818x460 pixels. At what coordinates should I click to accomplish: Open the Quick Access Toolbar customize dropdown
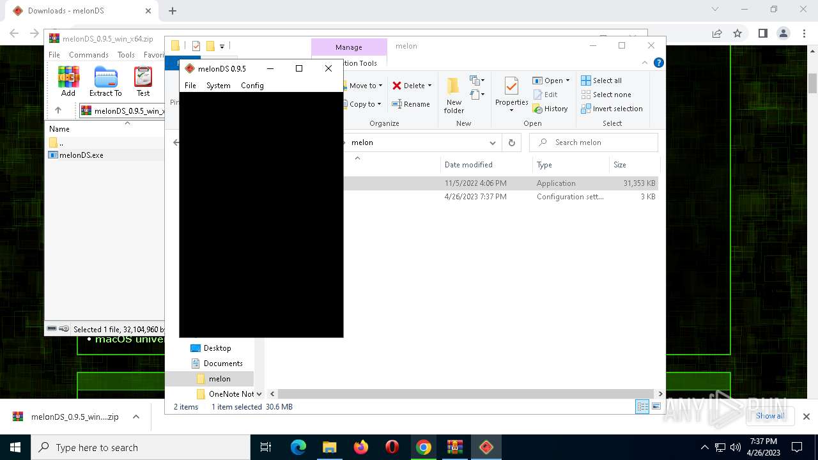(222, 46)
